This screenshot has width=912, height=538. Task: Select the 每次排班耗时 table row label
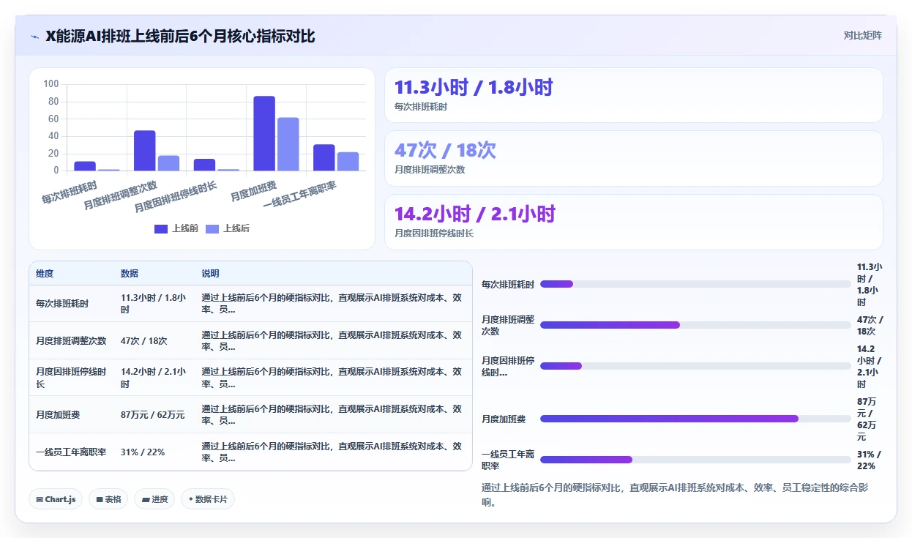(62, 304)
